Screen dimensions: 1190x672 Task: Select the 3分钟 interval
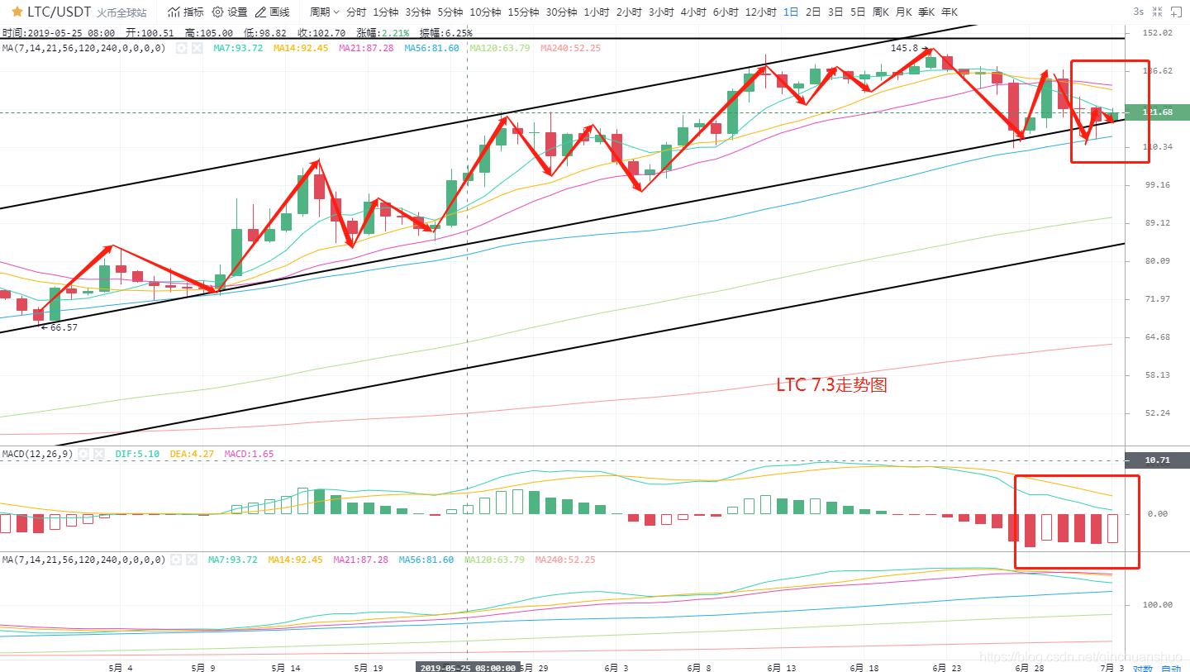(418, 12)
